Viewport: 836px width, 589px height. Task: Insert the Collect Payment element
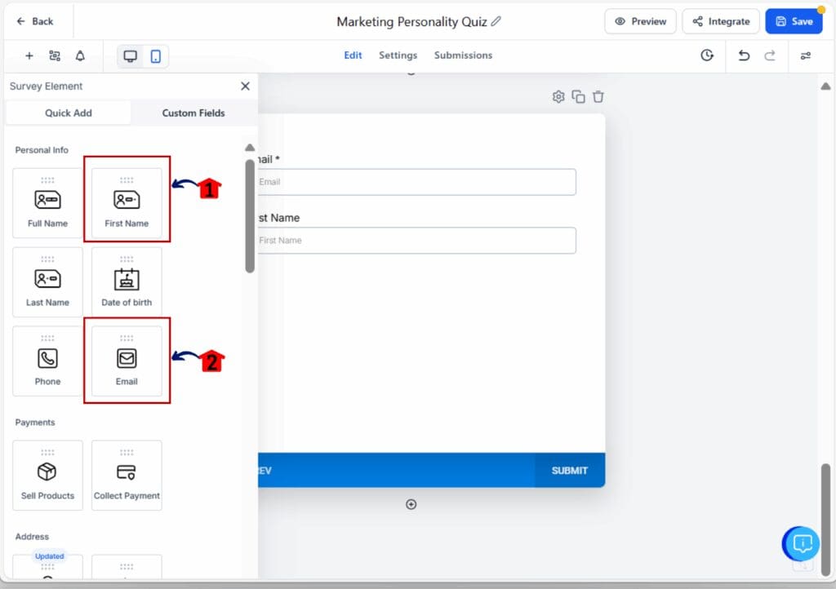point(127,475)
